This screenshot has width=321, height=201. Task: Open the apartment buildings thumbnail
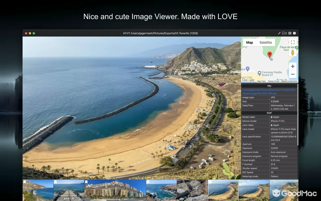point(115,190)
